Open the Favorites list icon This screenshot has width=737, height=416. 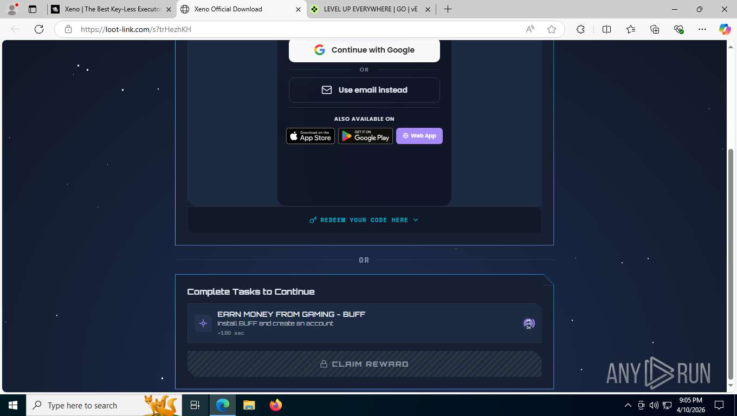point(631,29)
